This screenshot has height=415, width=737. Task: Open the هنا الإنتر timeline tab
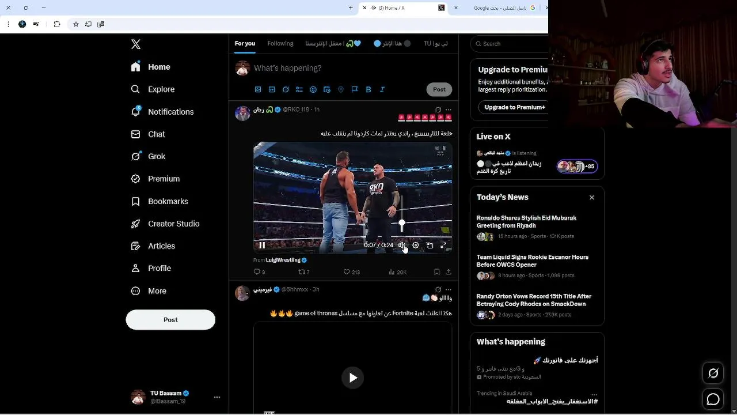392,43
